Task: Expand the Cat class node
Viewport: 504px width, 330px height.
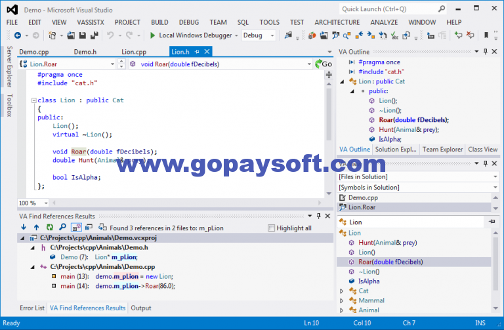Action: coord(342,291)
